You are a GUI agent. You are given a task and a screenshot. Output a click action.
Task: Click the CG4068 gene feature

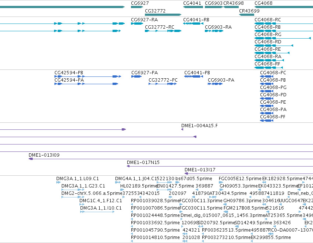(284, 7)
